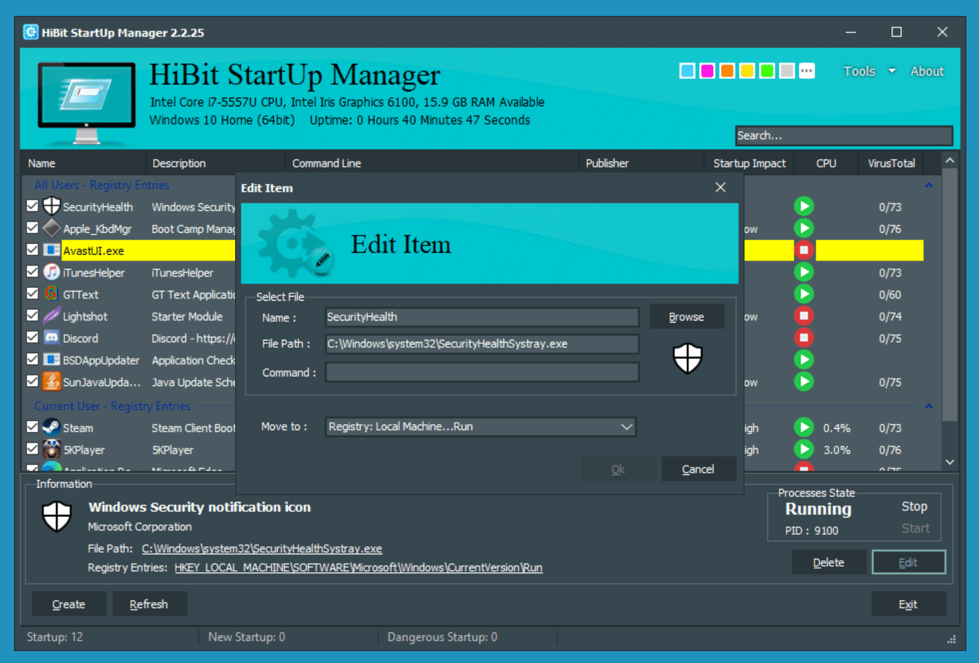Open the Tools menu
The height and width of the screenshot is (663, 979).
pos(859,71)
